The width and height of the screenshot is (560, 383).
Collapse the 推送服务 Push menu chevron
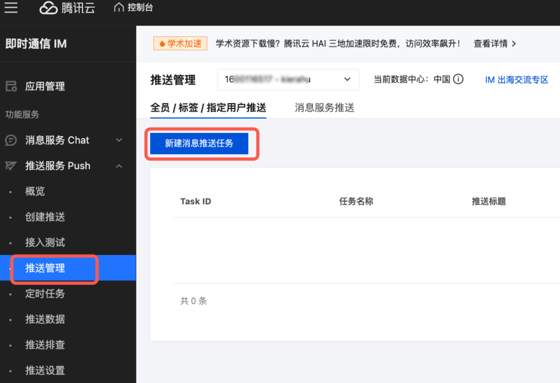point(119,166)
